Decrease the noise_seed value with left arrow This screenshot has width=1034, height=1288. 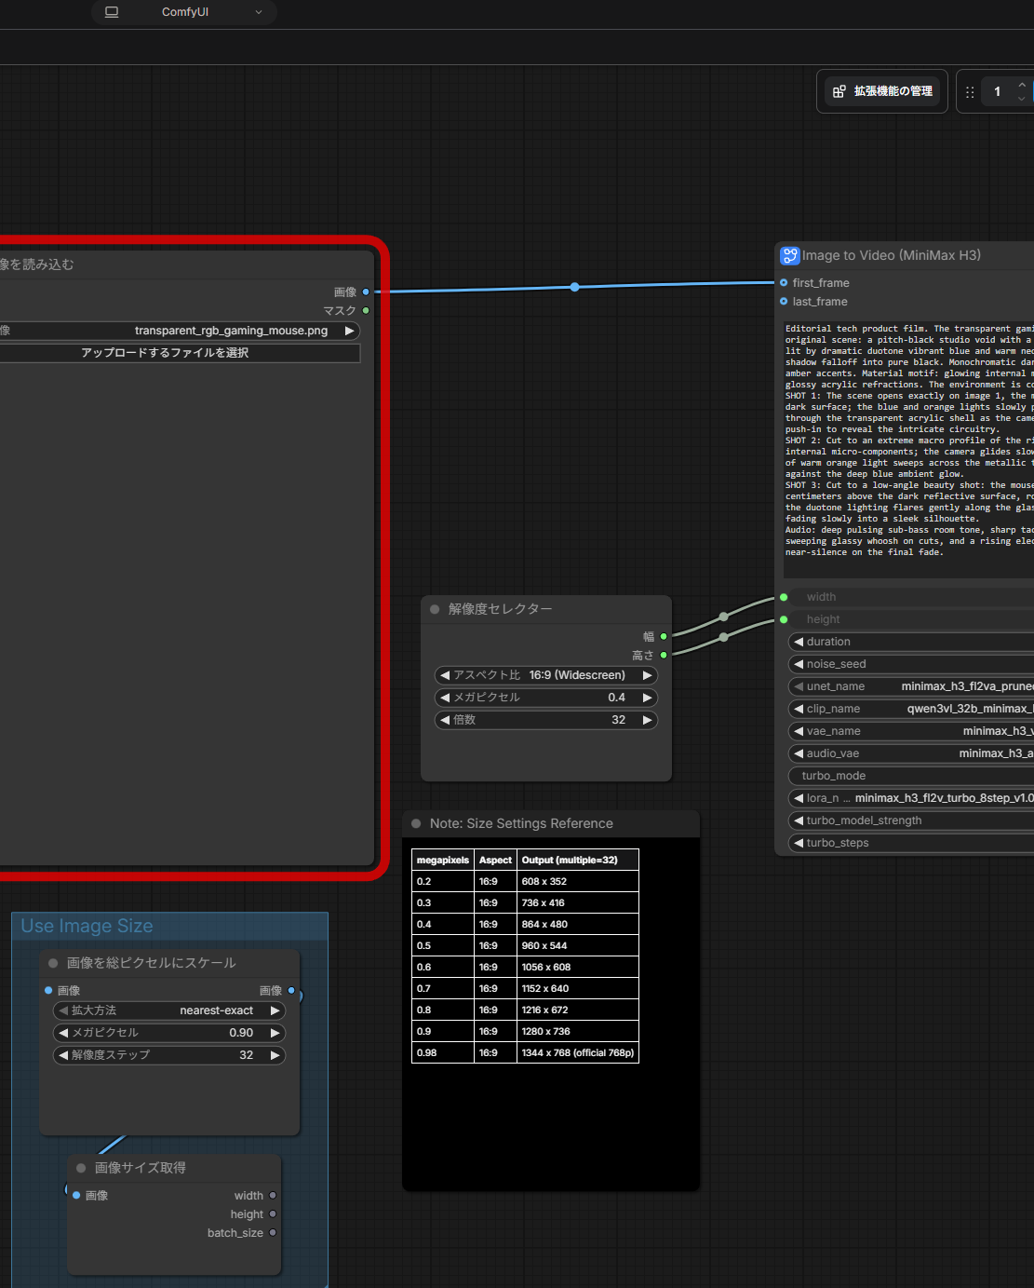click(x=799, y=664)
